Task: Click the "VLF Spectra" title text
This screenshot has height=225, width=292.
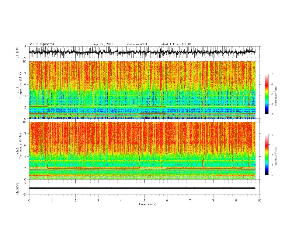Action: 42,44
